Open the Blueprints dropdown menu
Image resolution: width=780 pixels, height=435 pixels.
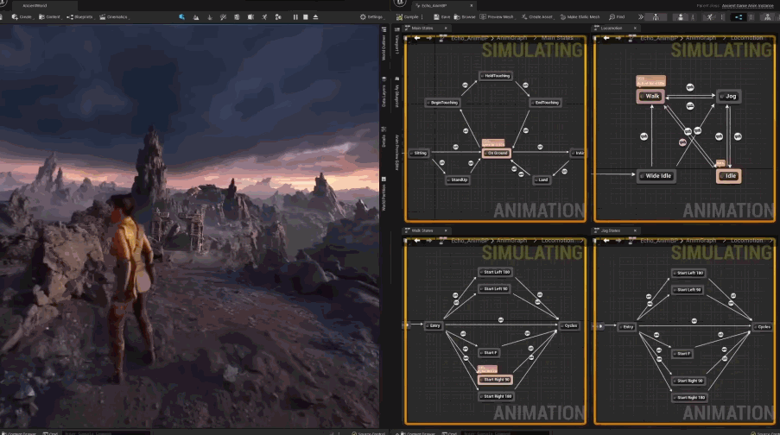[79, 17]
